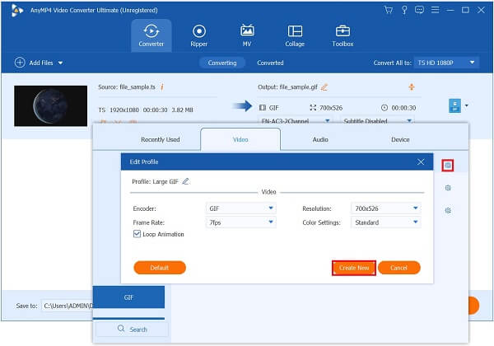Click the orange compress icon near output
Screen dimensions: 494x346
click(412, 86)
